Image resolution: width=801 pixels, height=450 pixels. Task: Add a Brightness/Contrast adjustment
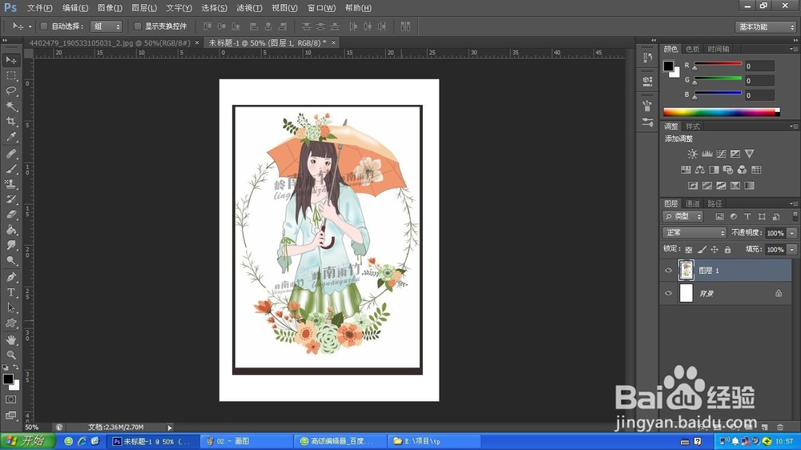[x=692, y=154]
